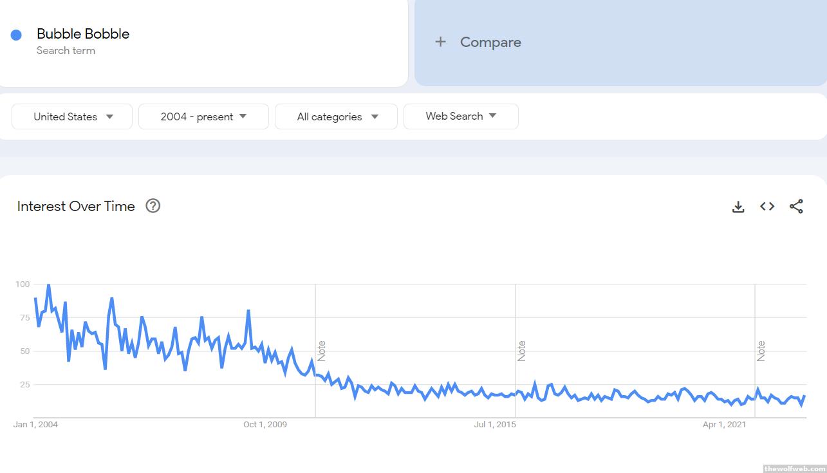Click the blue dot next to Bubble Bobble
Image resolution: width=827 pixels, height=473 pixels.
[16, 35]
